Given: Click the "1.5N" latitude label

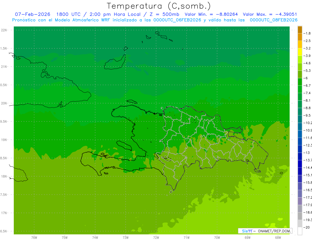Looking at the screenshot, I should click(4, 48).
